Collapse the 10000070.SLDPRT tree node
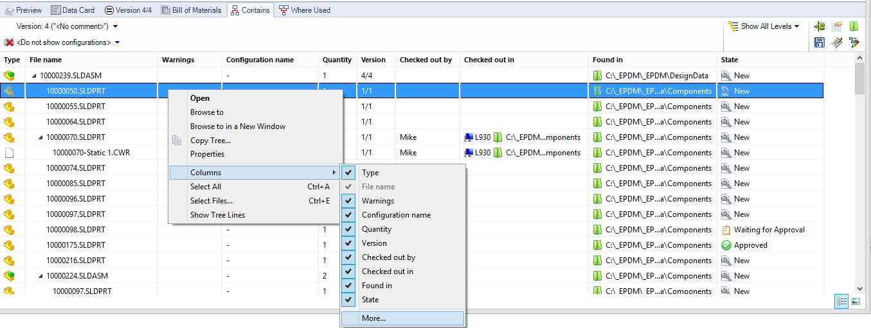The height and width of the screenshot is (328, 871). pyautogui.click(x=40, y=137)
